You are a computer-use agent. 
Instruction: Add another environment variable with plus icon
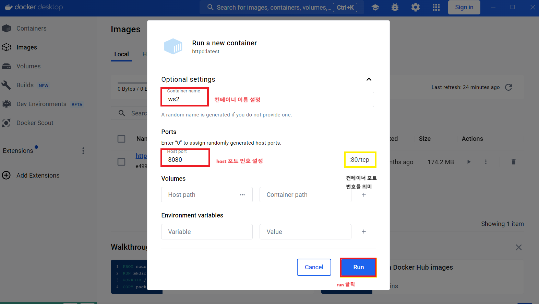click(364, 232)
